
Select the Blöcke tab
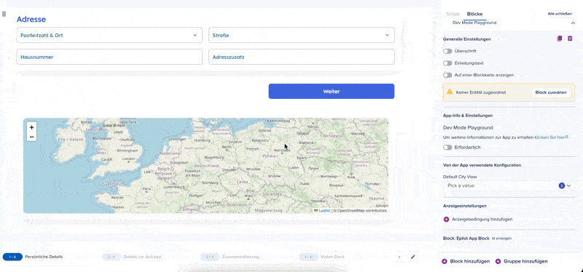click(475, 14)
